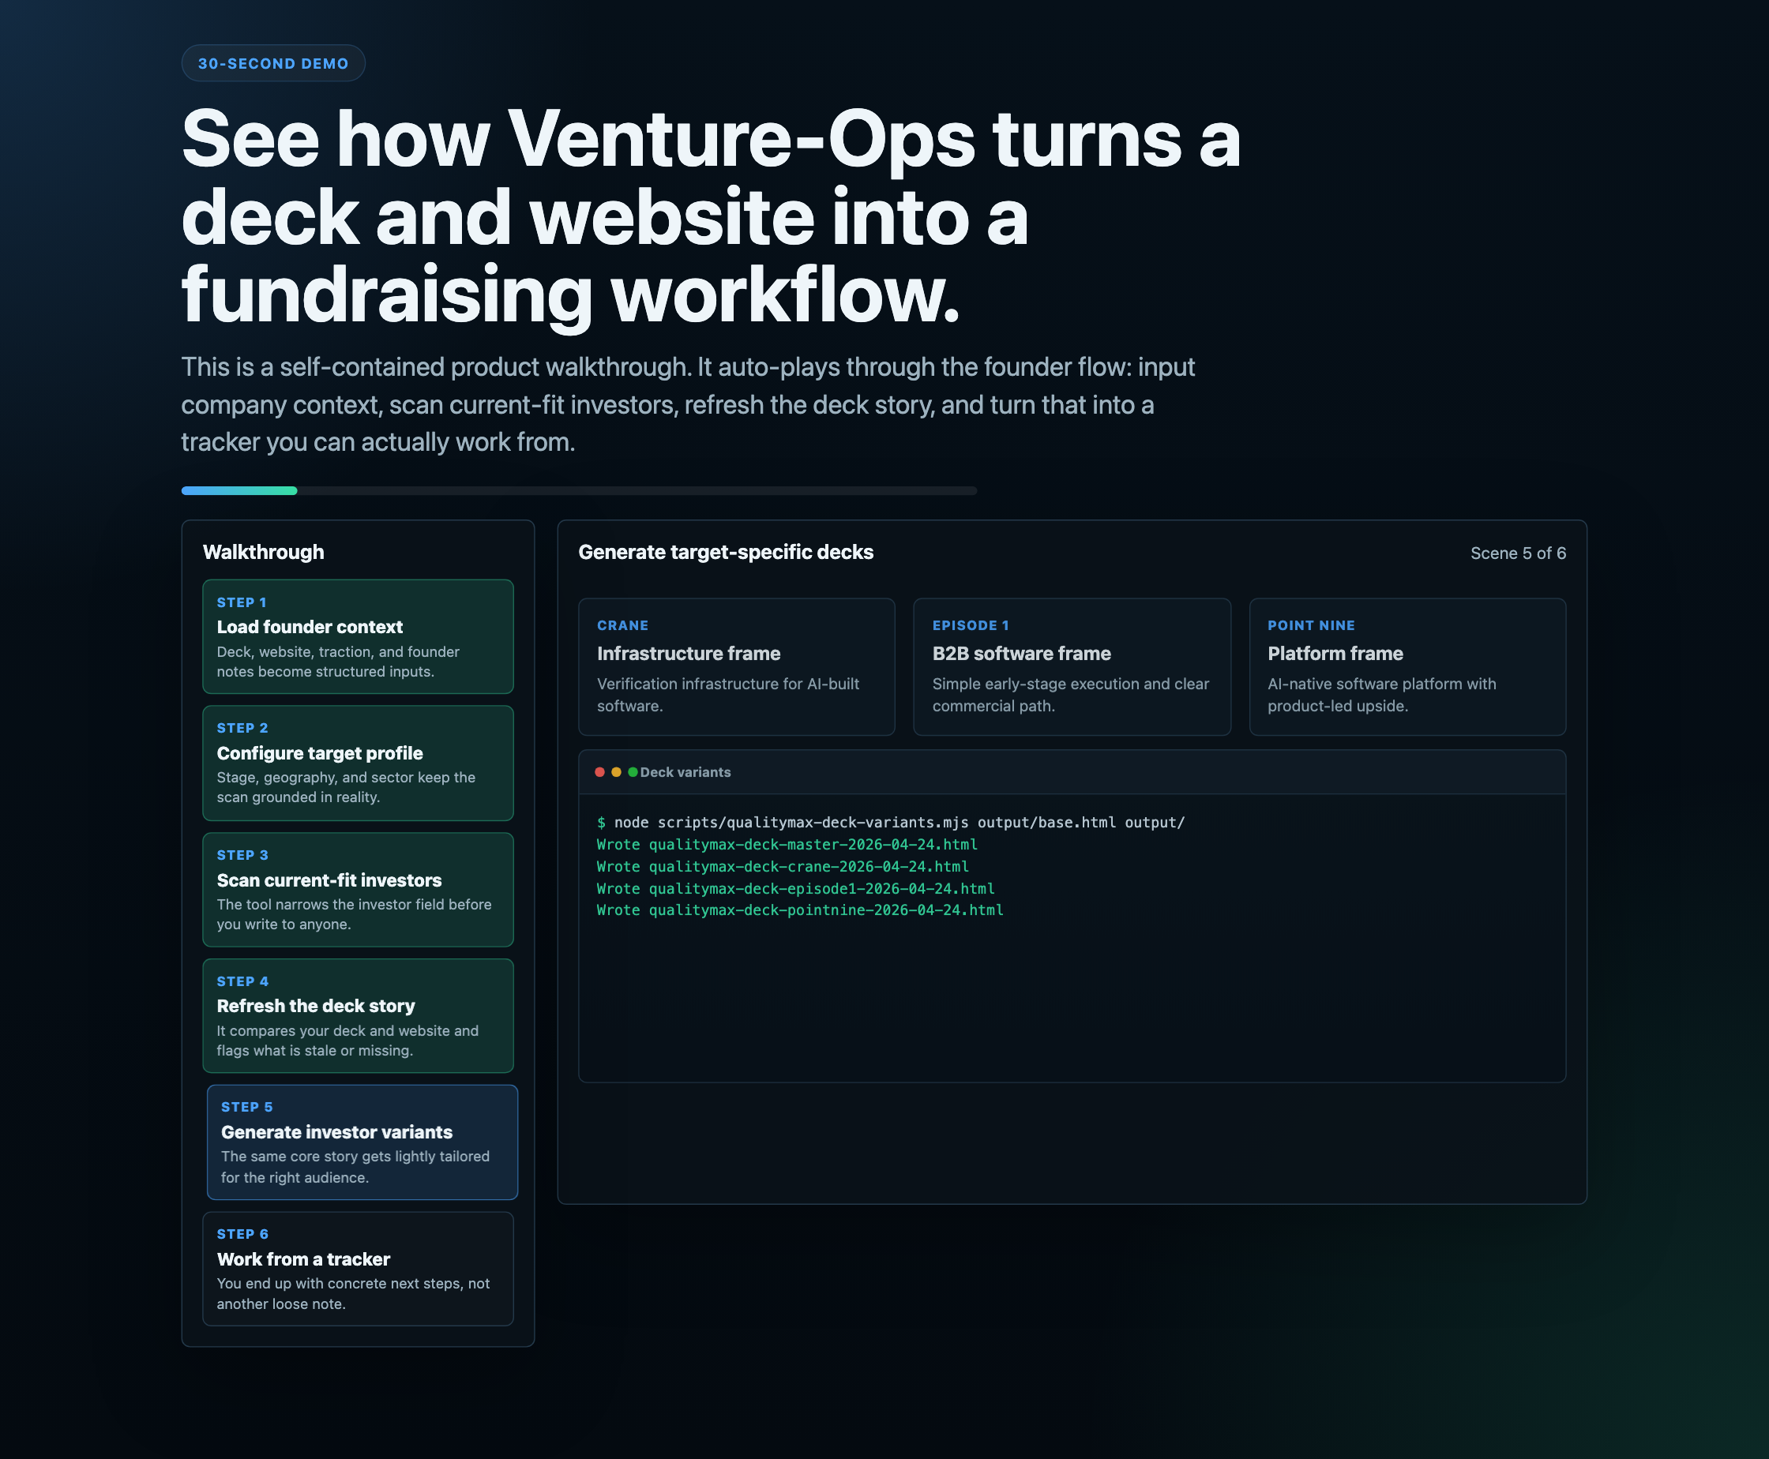Screen dimensions: 1769x1459
Task: Select Step 5 Generate investor variants
Action: [362, 1142]
